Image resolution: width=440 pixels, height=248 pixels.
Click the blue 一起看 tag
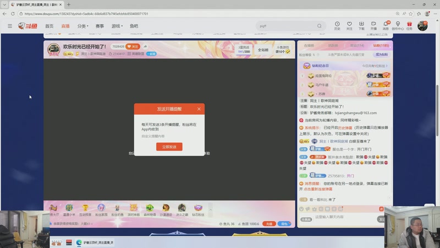coord(151,53)
